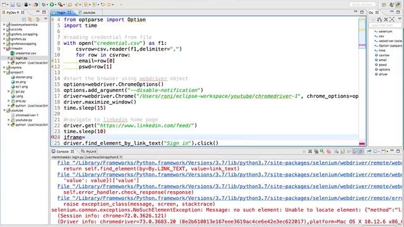Collapse the linkedin project

(4, 49)
